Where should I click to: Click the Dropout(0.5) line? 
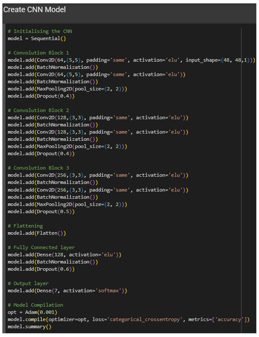click(x=41, y=212)
